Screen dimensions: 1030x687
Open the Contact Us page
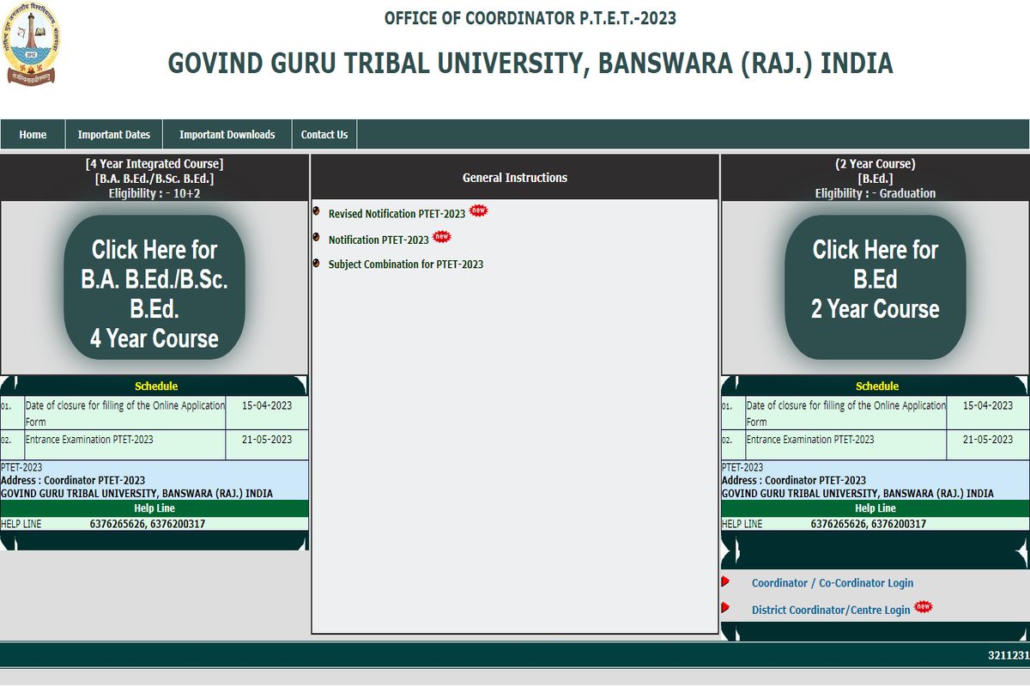pos(324,135)
